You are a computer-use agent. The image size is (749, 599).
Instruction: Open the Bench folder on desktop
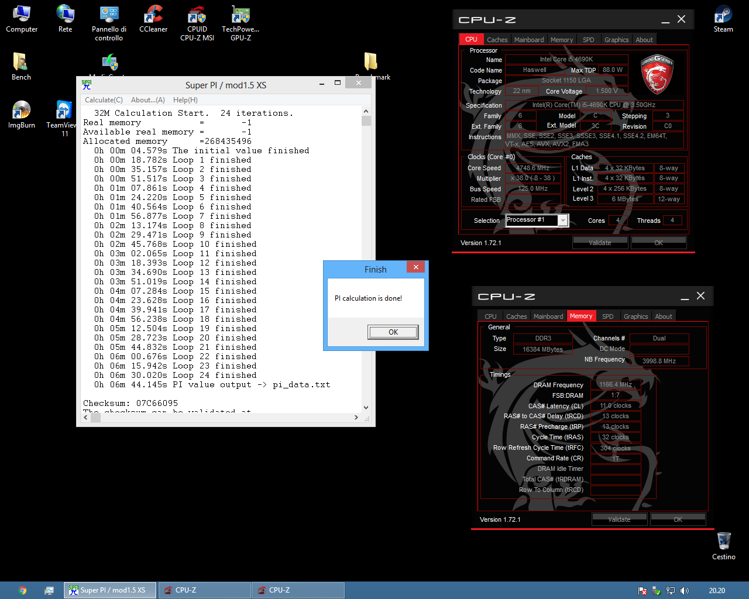(21, 67)
